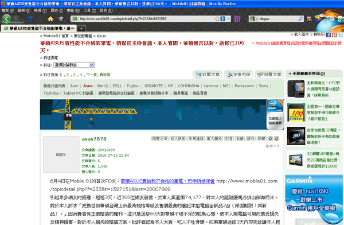Viewport: 344px width, 225px height.
Task: Click the Forward navigation arrow
Action: point(15,19)
